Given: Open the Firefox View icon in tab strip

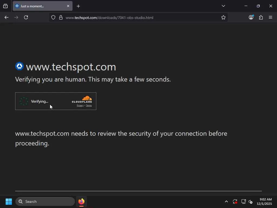Looking at the screenshot, I should [x=5, y=6].
